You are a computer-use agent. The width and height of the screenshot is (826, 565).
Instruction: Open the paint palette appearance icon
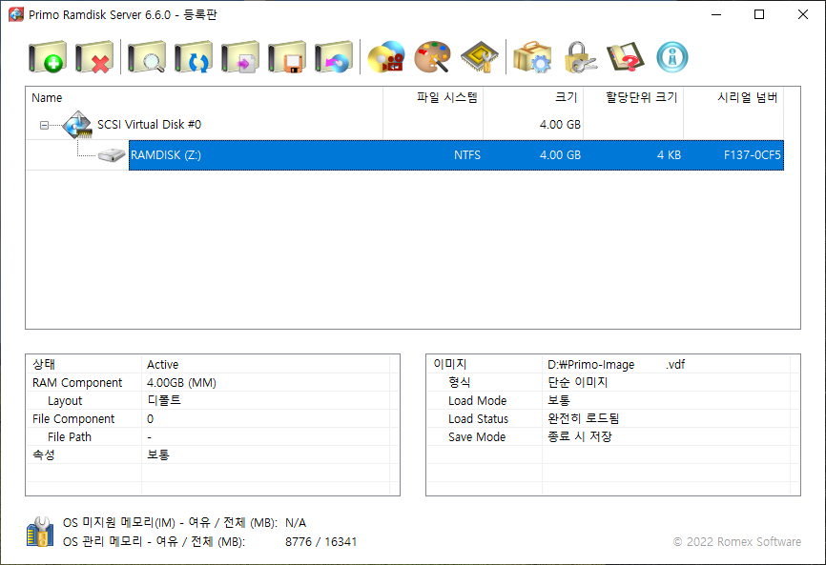coord(432,57)
